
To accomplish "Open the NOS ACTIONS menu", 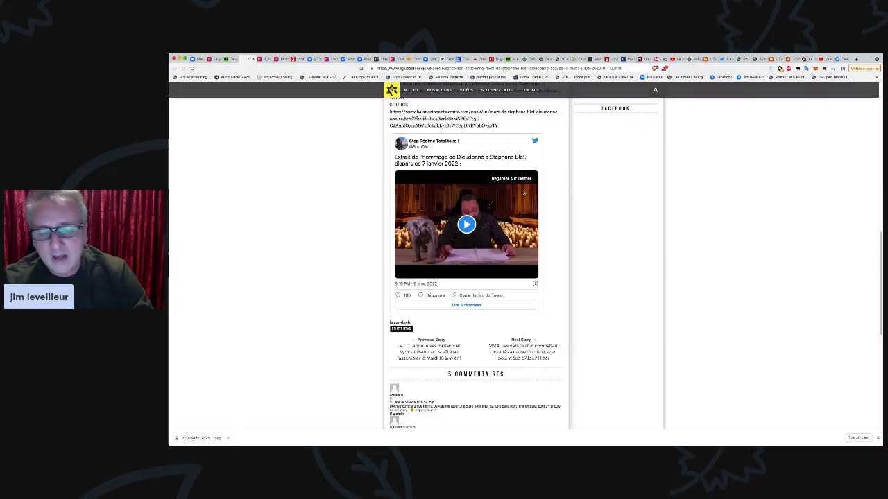I will coord(439,90).
